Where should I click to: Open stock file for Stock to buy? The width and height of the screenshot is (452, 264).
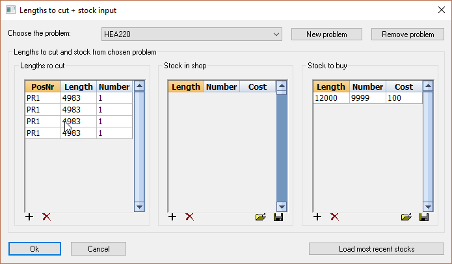click(x=406, y=217)
